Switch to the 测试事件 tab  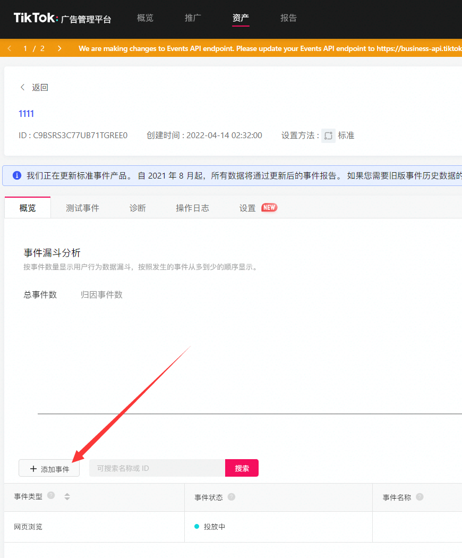[82, 208]
